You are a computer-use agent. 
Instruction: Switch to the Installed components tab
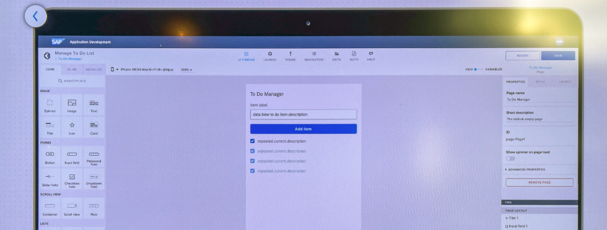click(94, 70)
